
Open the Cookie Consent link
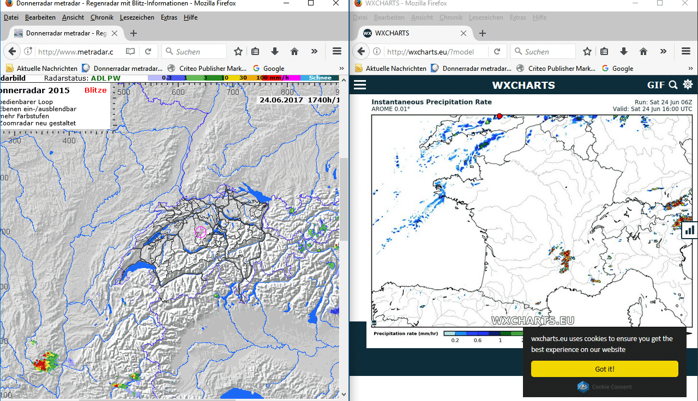pos(611,387)
